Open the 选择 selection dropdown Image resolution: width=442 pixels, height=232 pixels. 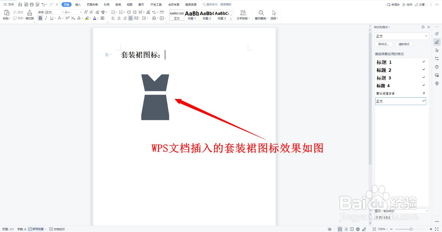[x=274, y=15]
